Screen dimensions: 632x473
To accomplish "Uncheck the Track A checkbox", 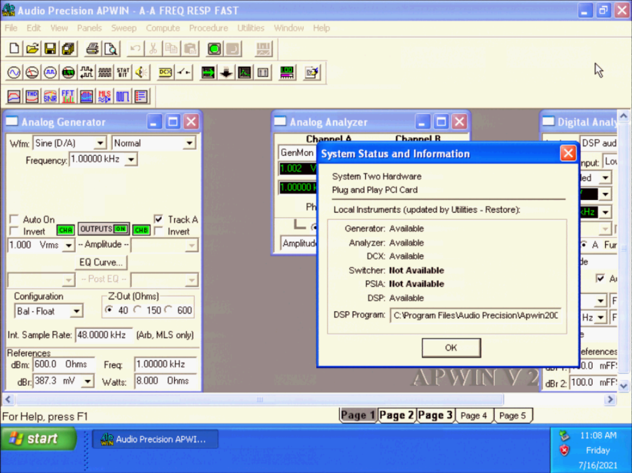I will [159, 219].
